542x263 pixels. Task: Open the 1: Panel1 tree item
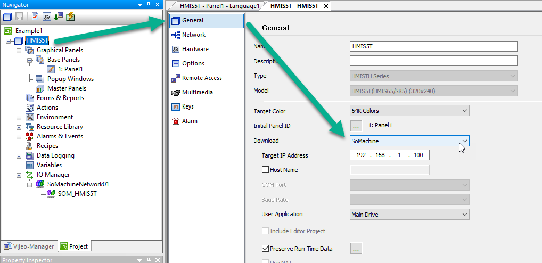click(x=70, y=69)
